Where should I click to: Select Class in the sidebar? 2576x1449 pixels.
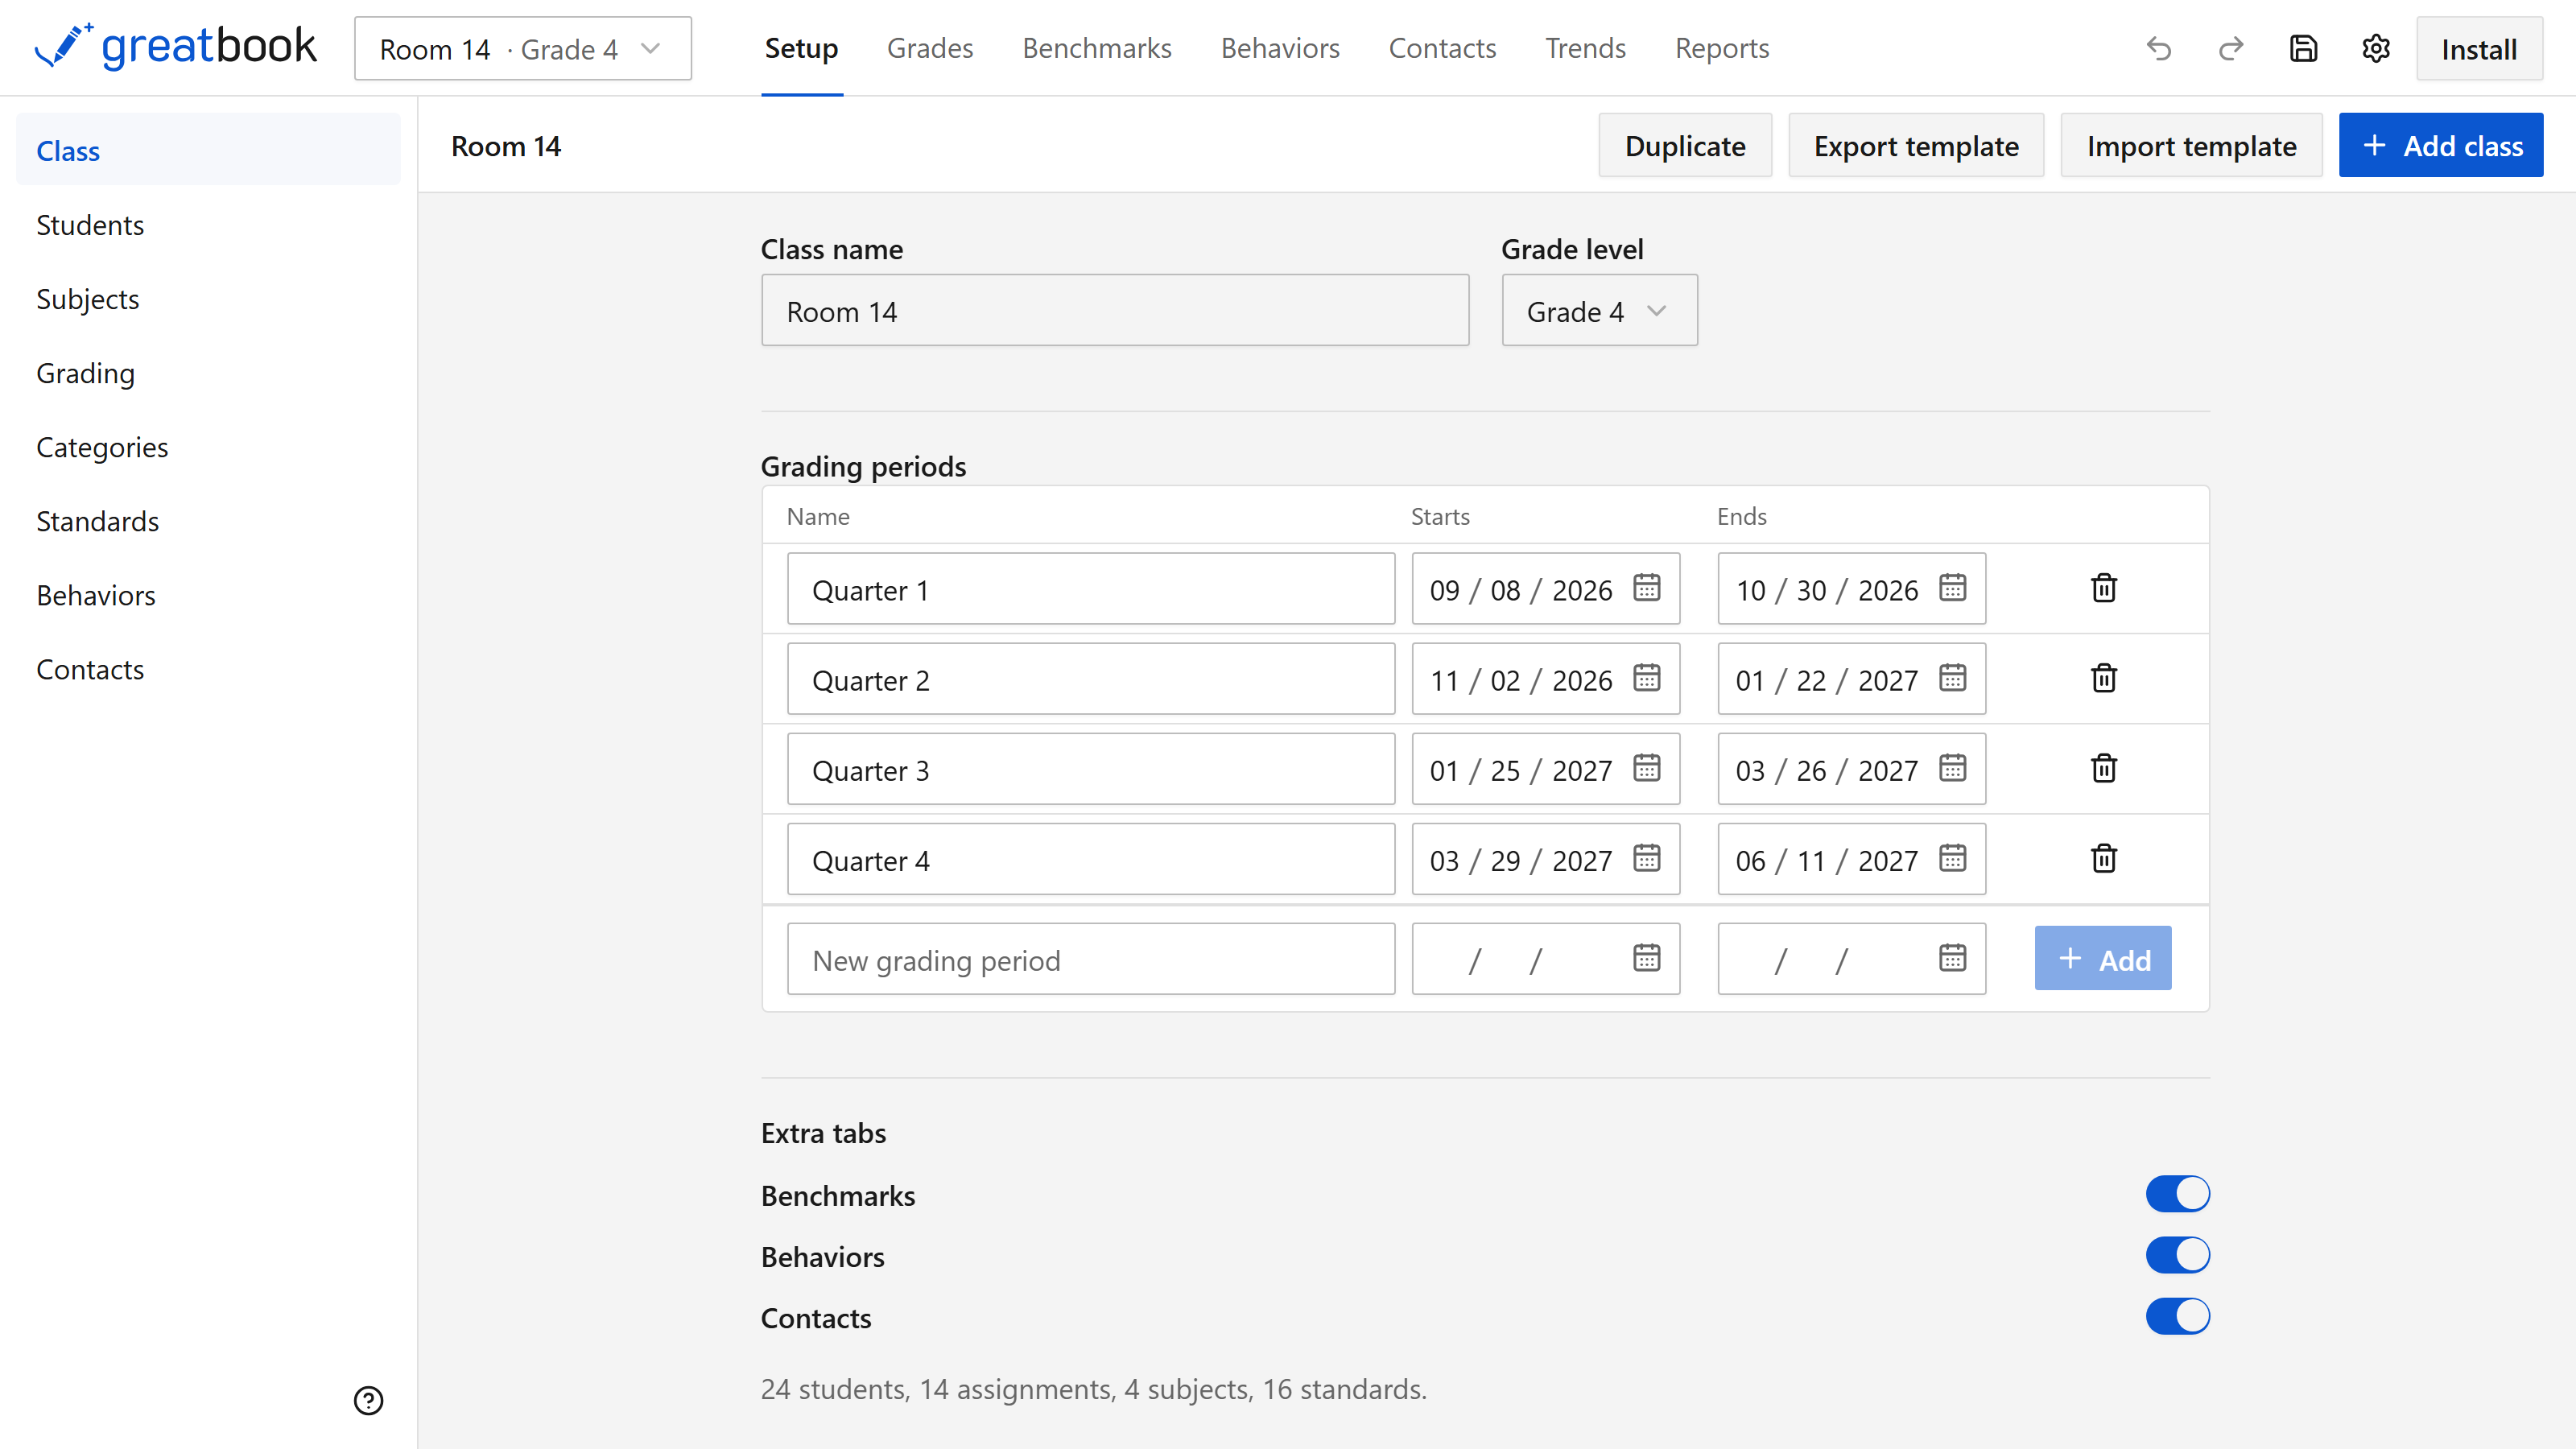[x=208, y=150]
